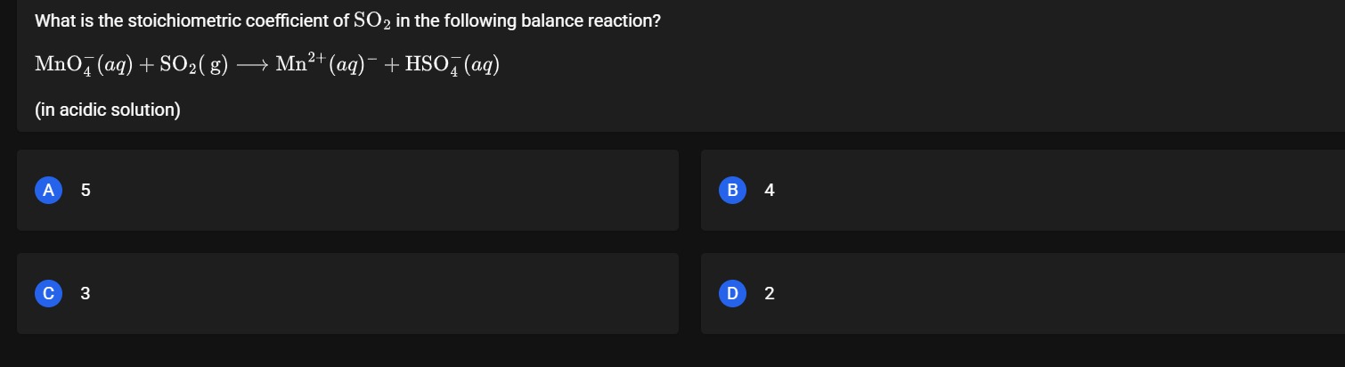Click the number 3 answer text
Image resolution: width=1345 pixels, height=367 pixels.
point(86,293)
